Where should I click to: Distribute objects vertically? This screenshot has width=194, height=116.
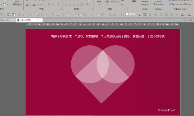69,14
